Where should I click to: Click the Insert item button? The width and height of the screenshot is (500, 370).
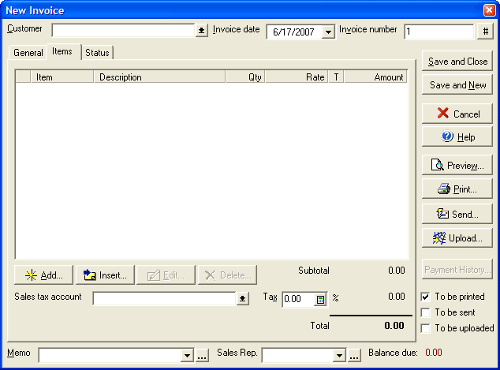pyautogui.click(x=105, y=275)
